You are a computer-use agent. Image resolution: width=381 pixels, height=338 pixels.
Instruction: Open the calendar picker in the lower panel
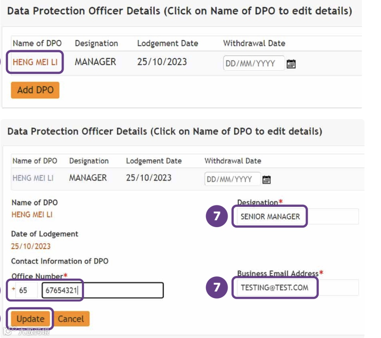266,180
